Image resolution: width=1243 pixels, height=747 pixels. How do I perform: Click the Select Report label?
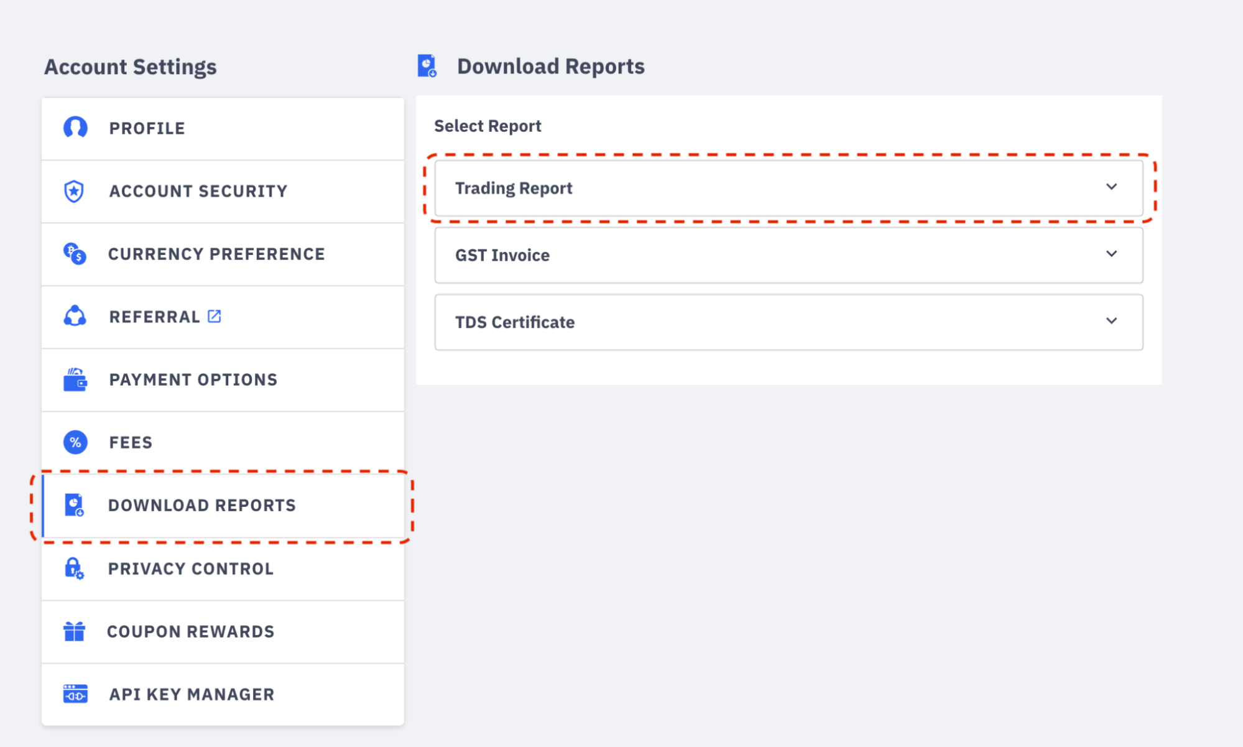pos(487,126)
